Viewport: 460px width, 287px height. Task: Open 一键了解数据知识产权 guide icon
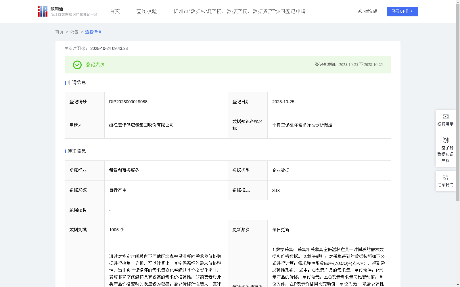[445, 140]
